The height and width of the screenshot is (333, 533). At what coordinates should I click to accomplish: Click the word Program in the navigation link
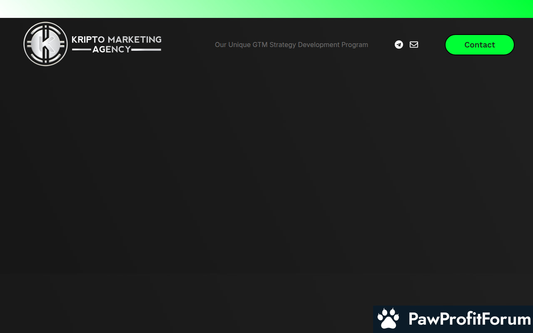point(355,45)
